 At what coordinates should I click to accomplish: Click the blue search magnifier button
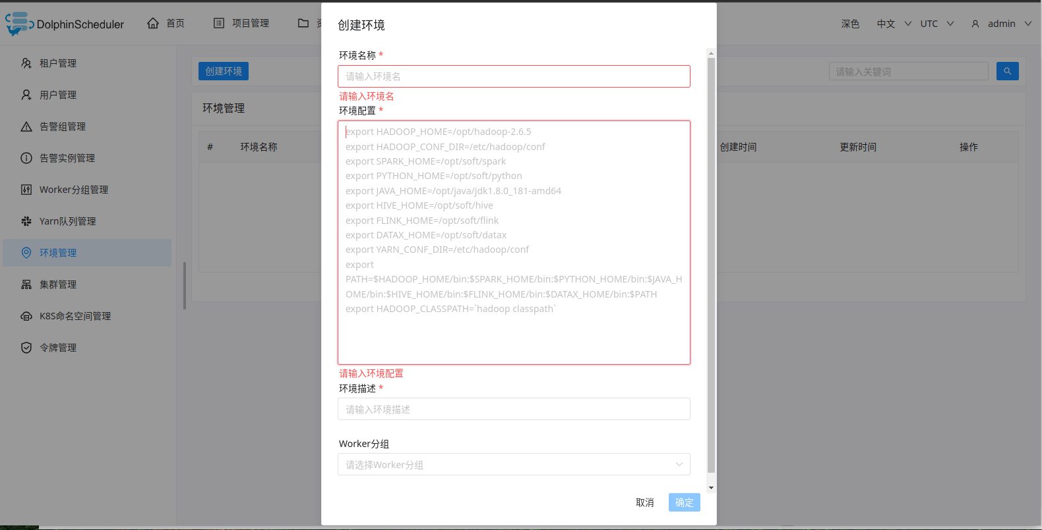[x=1007, y=71]
